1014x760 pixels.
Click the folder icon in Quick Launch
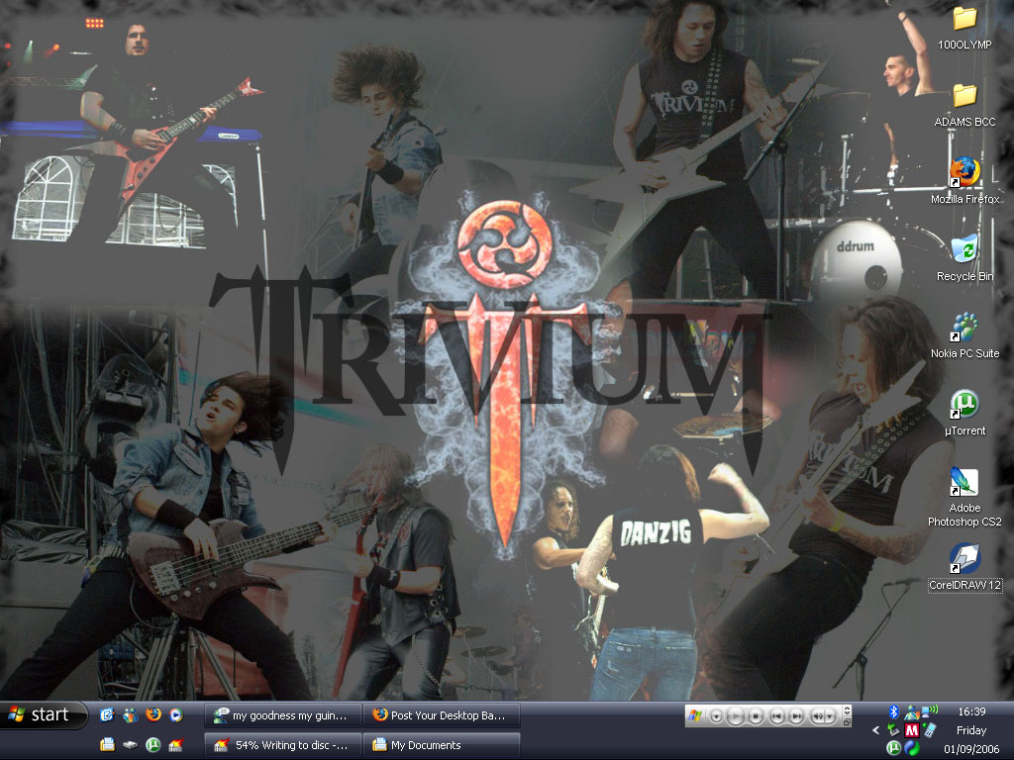107,745
